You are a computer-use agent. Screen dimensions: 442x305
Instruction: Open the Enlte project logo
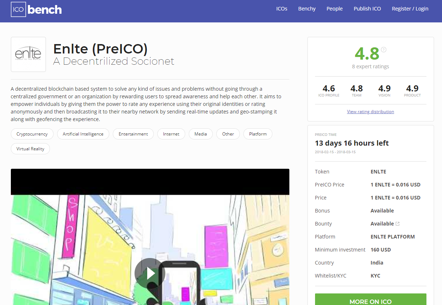click(x=28, y=54)
